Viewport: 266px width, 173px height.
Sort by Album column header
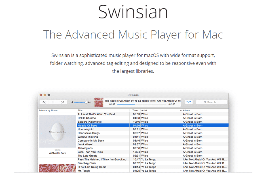(205, 110)
